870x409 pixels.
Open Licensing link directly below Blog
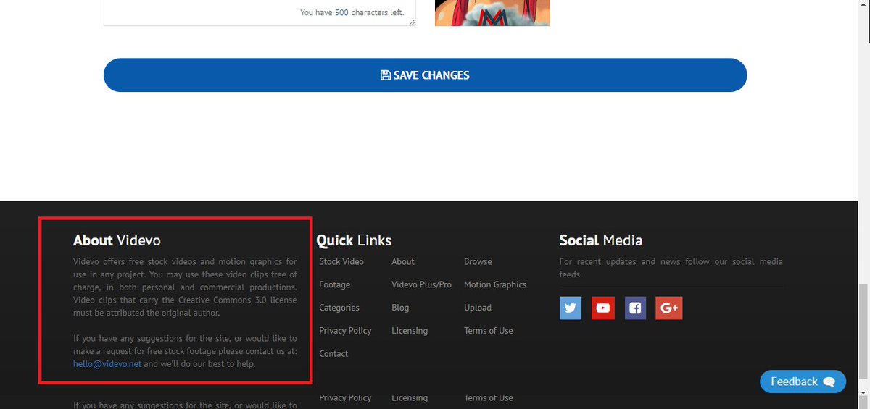[410, 331]
